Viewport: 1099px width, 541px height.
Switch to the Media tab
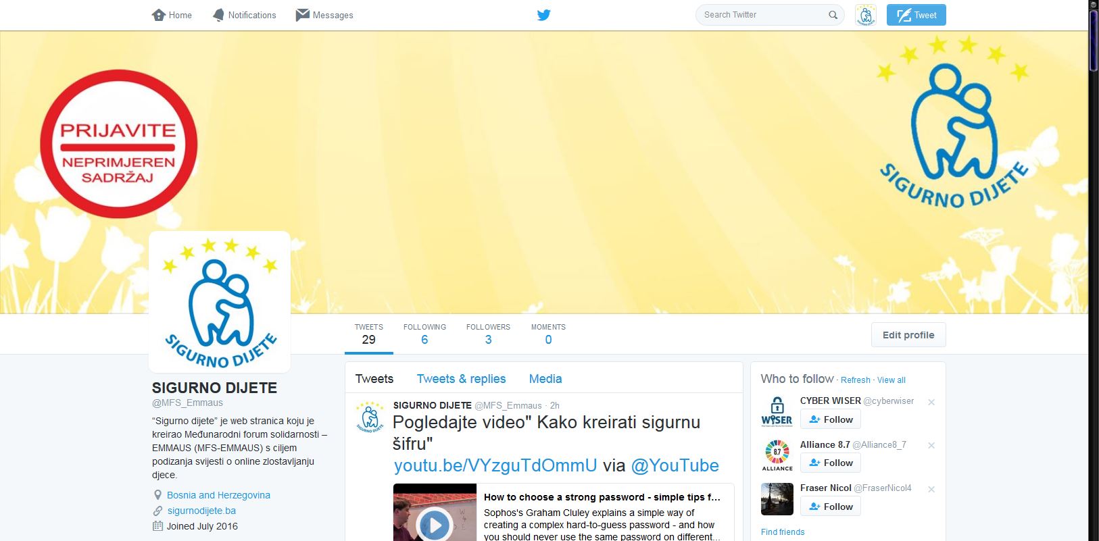click(x=545, y=379)
